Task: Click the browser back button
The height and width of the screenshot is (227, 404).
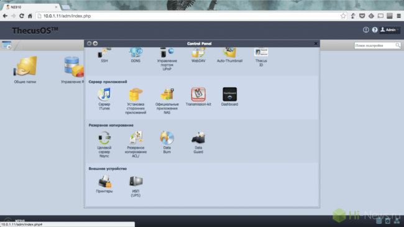Action: coord(5,16)
